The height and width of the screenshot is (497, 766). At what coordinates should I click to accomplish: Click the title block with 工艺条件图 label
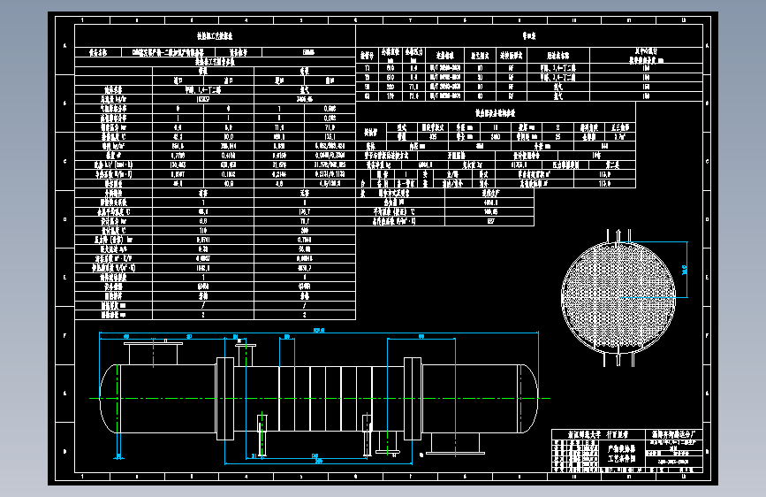click(627, 450)
